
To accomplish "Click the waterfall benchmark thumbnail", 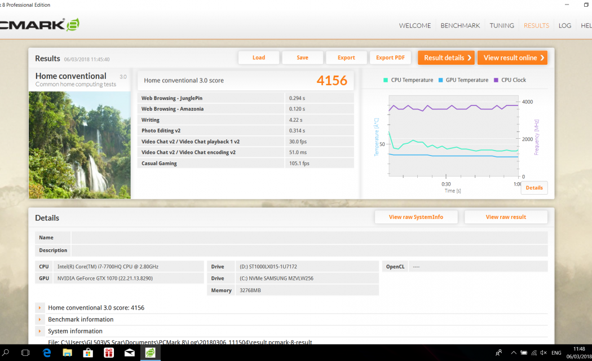I will coord(79,145).
